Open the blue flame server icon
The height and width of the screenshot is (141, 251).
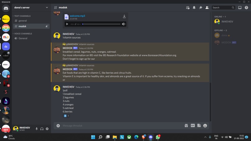(x=6, y=101)
